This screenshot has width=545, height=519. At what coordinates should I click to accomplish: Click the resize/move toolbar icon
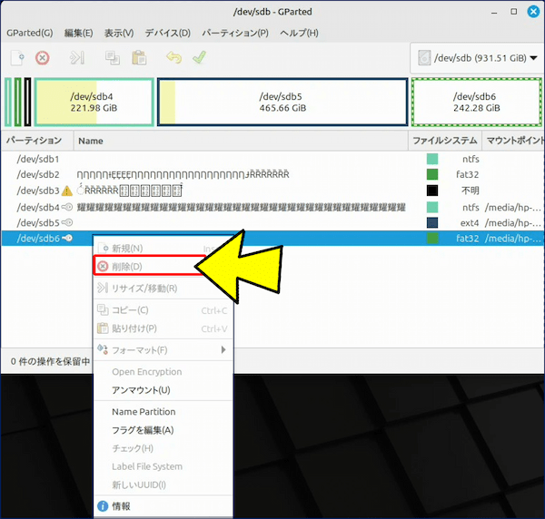coord(77,58)
